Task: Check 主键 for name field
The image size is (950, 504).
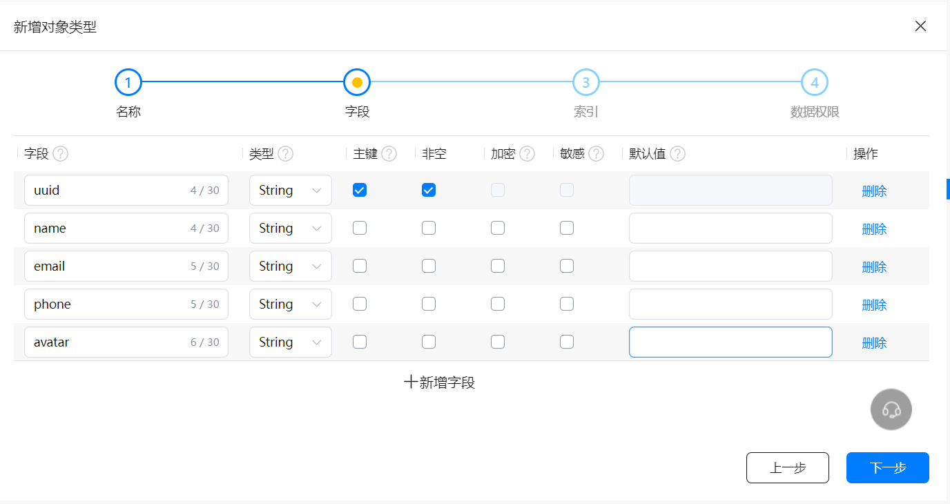Action: tap(360, 228)
